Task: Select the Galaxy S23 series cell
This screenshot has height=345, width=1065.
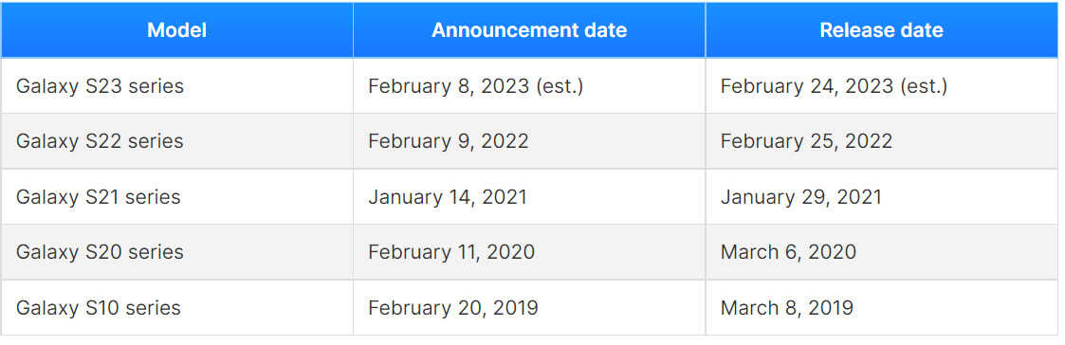Action: [176, 86]
